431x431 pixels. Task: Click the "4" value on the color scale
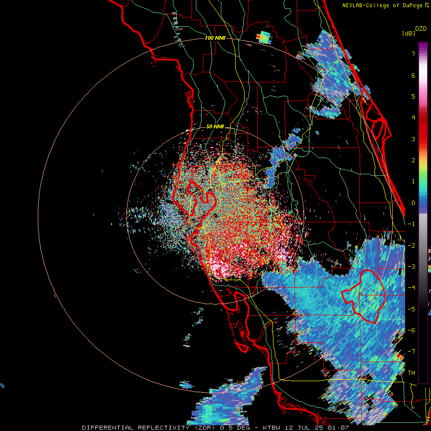click(x=413, y=118)
